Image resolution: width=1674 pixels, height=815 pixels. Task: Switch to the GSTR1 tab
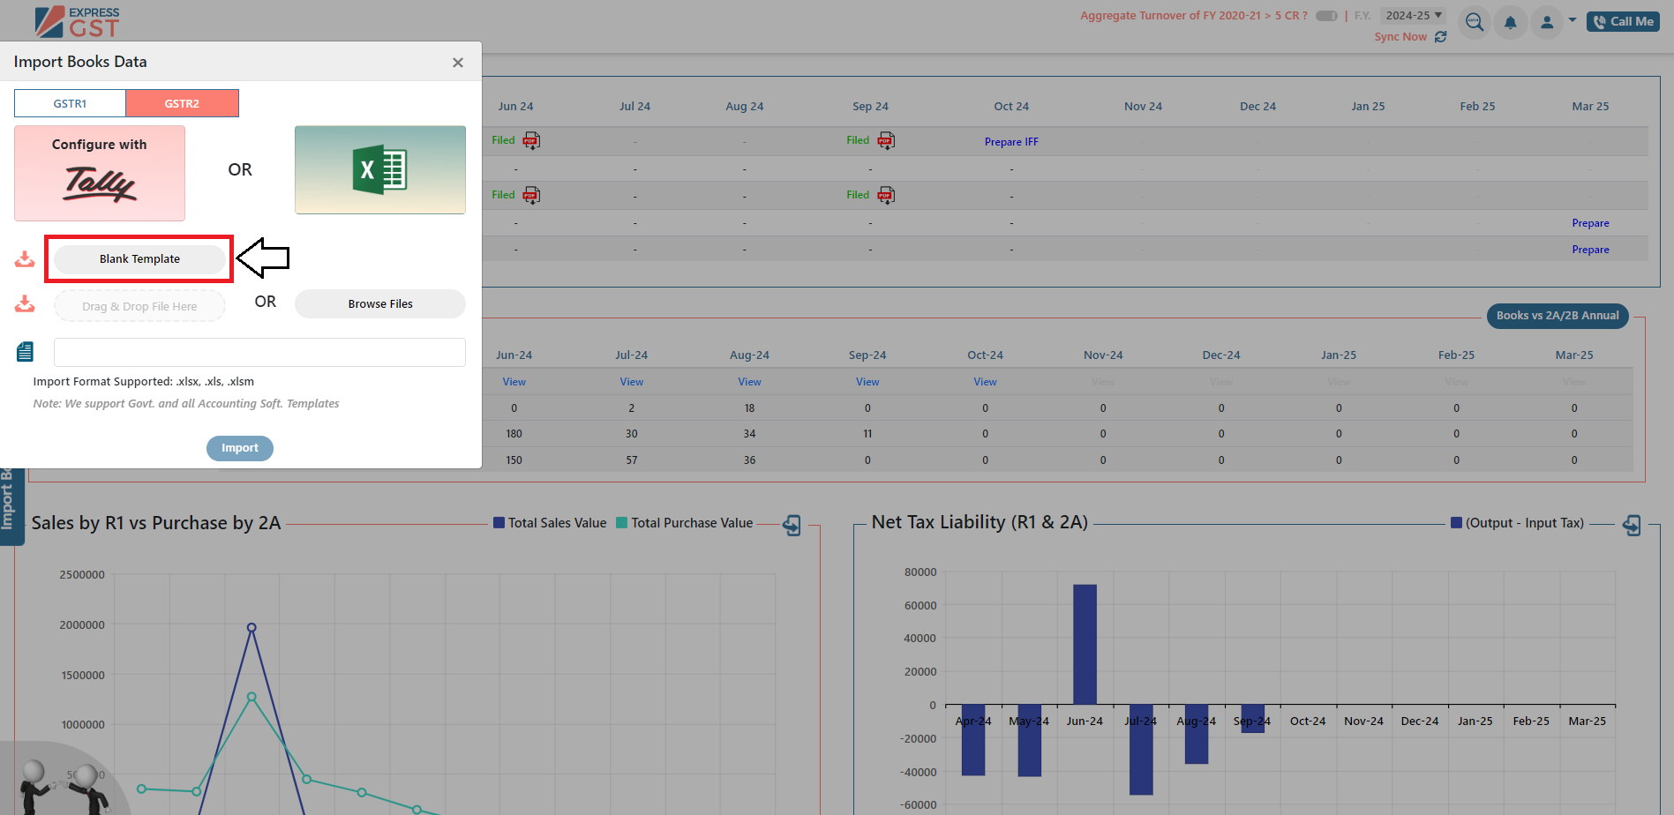(70, 103)
